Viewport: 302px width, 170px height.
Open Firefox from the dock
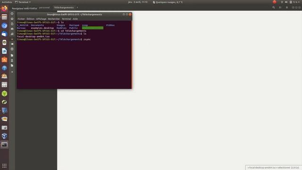pyautogui.click(x=4, y=8)
